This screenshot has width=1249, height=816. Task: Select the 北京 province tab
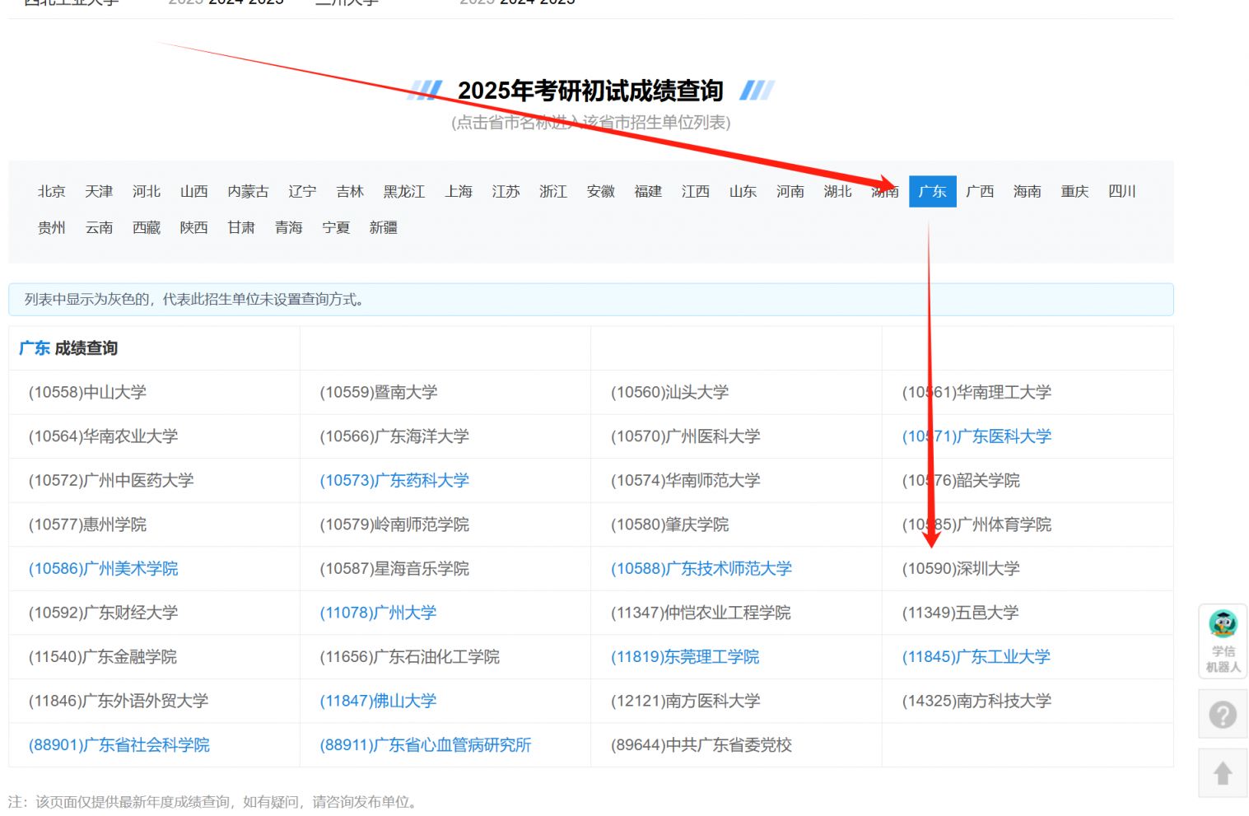pyautogui.click(x=52, y=191)
